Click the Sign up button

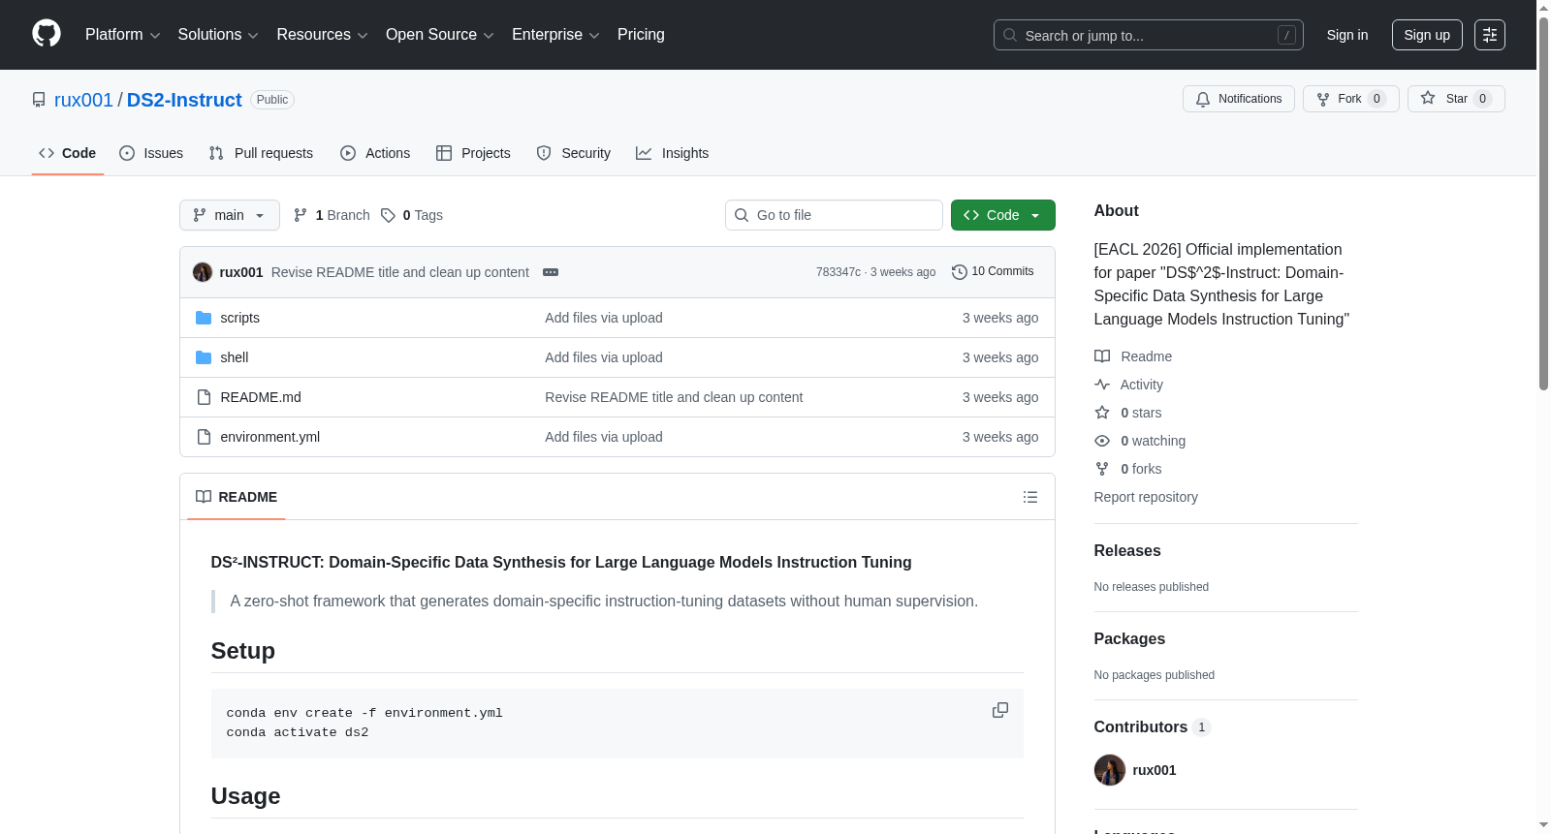1427,35
